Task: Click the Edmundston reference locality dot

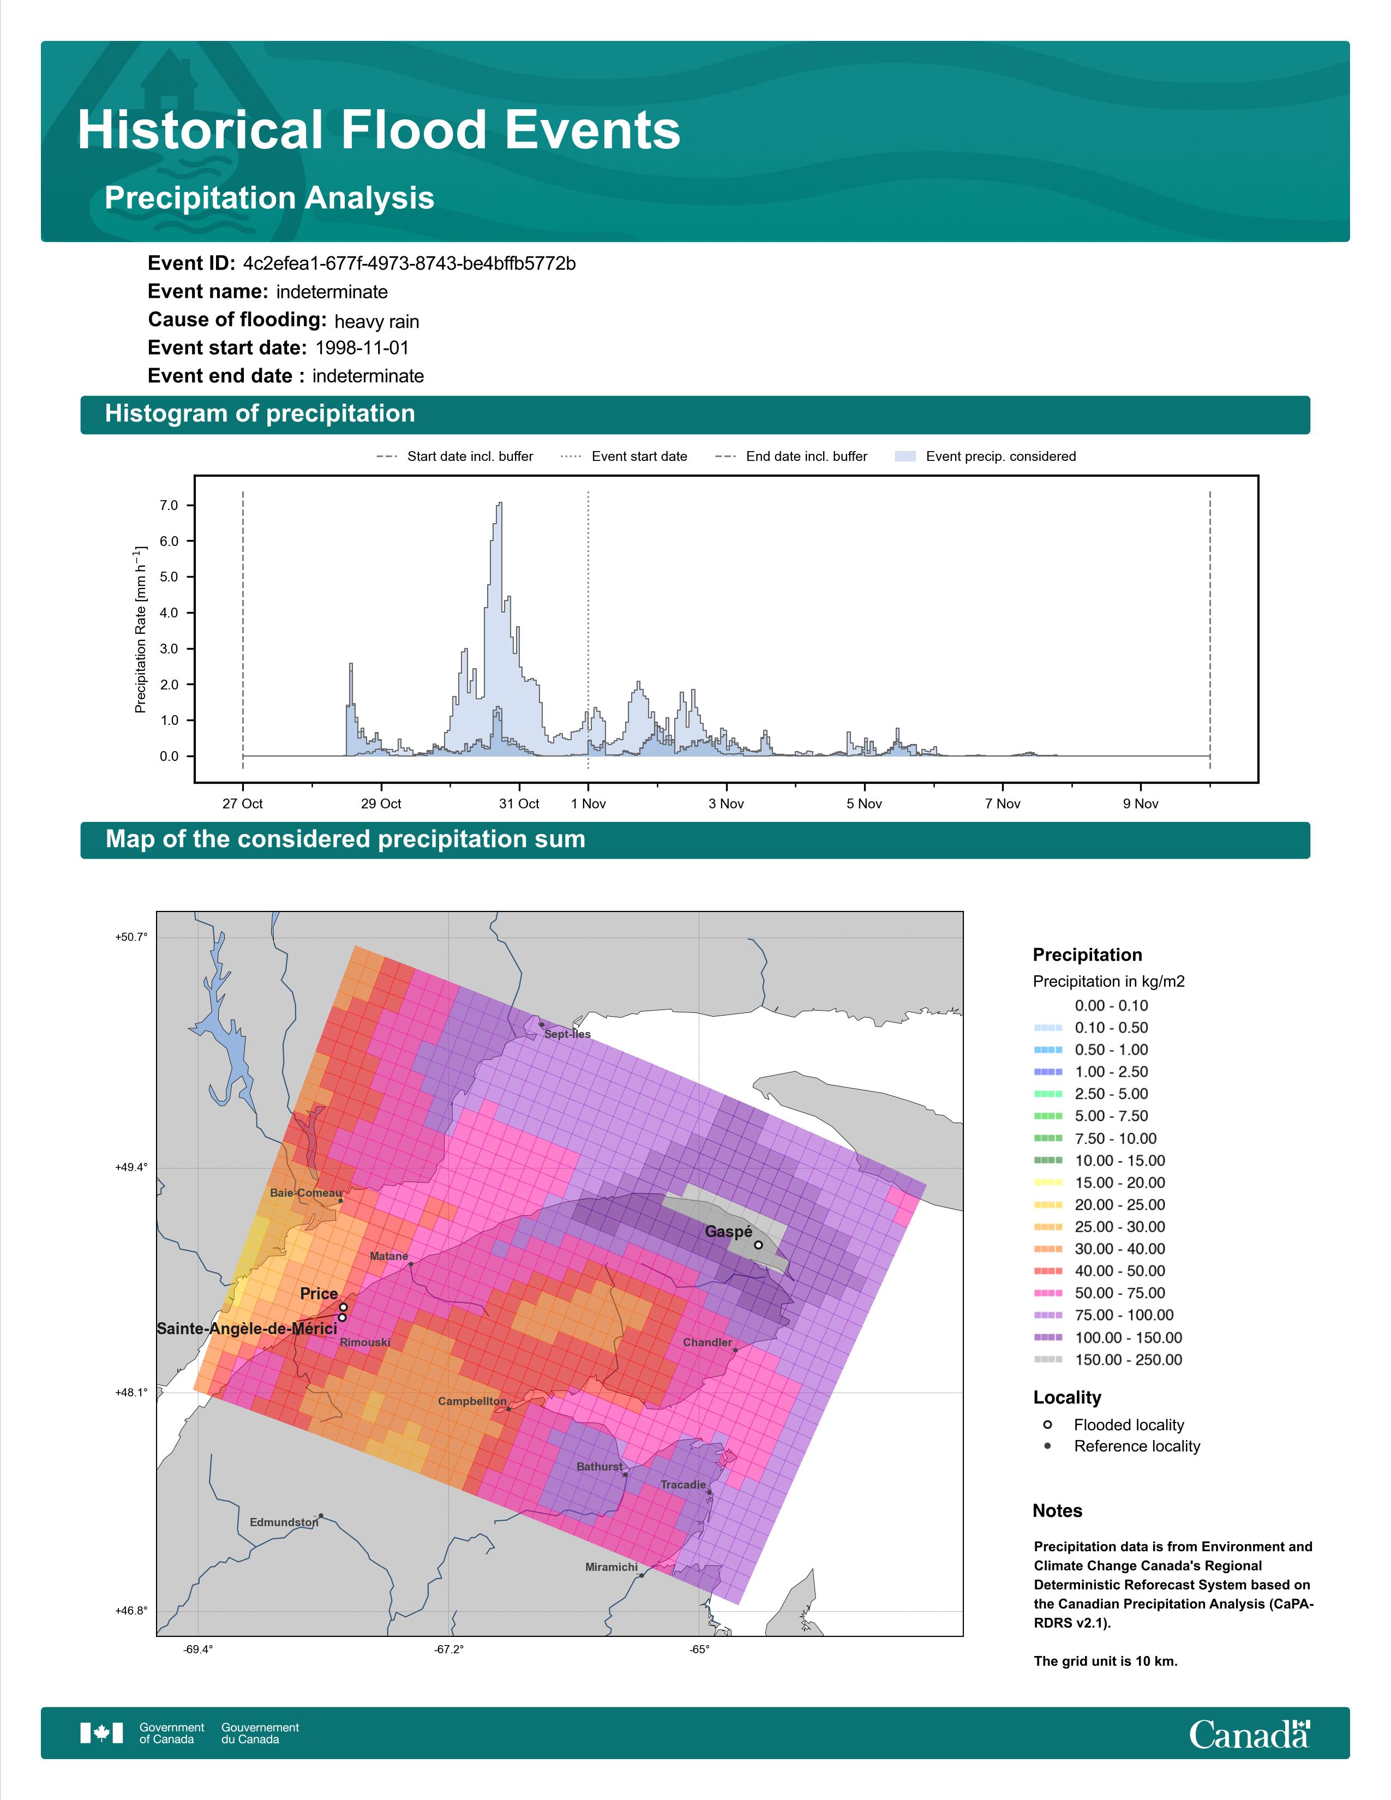Action: 321,1516
